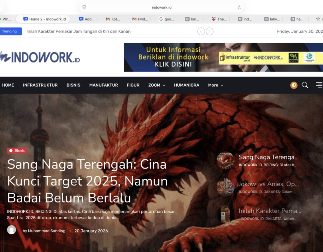Open the MANUFAKTUR menu item

coord(103,85)
